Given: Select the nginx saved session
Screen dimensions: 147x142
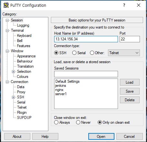Looking at the screenshot, I should (59, 90).
